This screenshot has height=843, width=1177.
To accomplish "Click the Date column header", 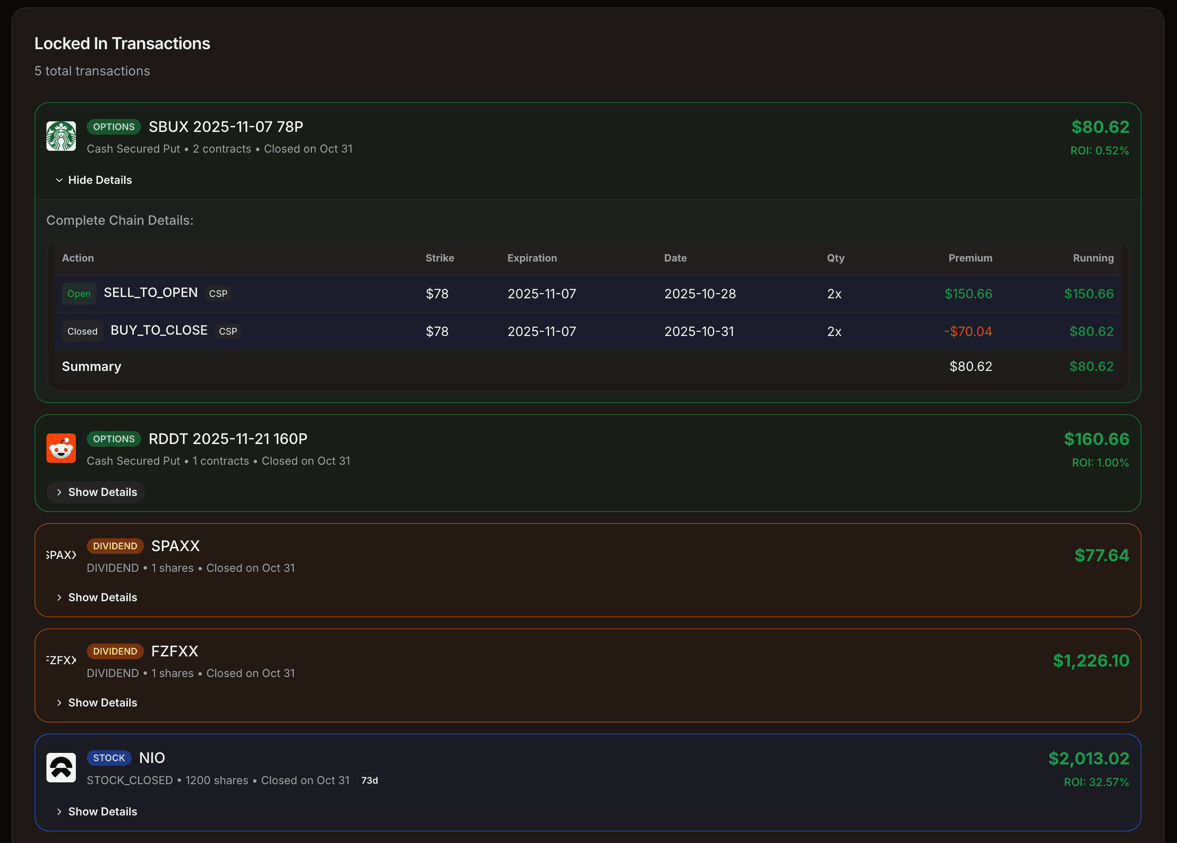I will pos(676,258).
